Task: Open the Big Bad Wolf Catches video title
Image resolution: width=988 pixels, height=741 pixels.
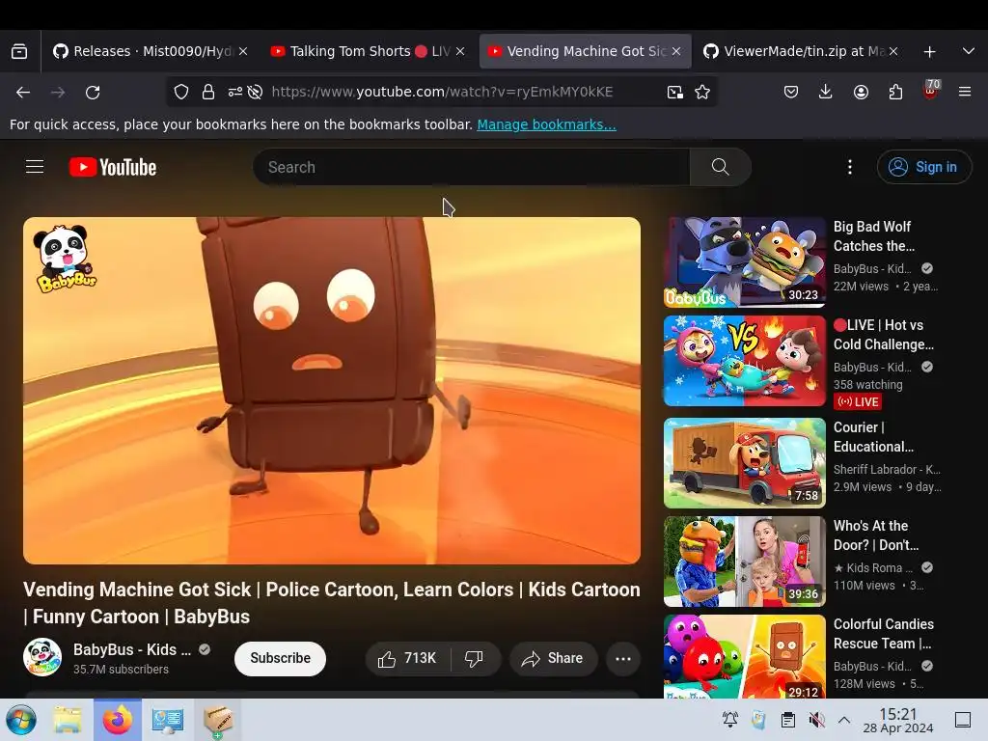Action: tap(873, 236)
